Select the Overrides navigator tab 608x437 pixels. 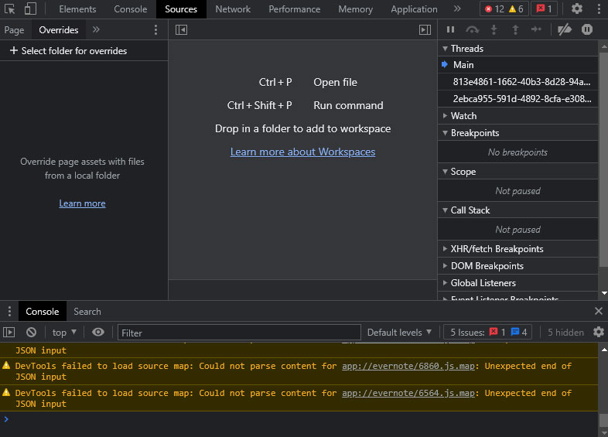click(x=59, y=30)
